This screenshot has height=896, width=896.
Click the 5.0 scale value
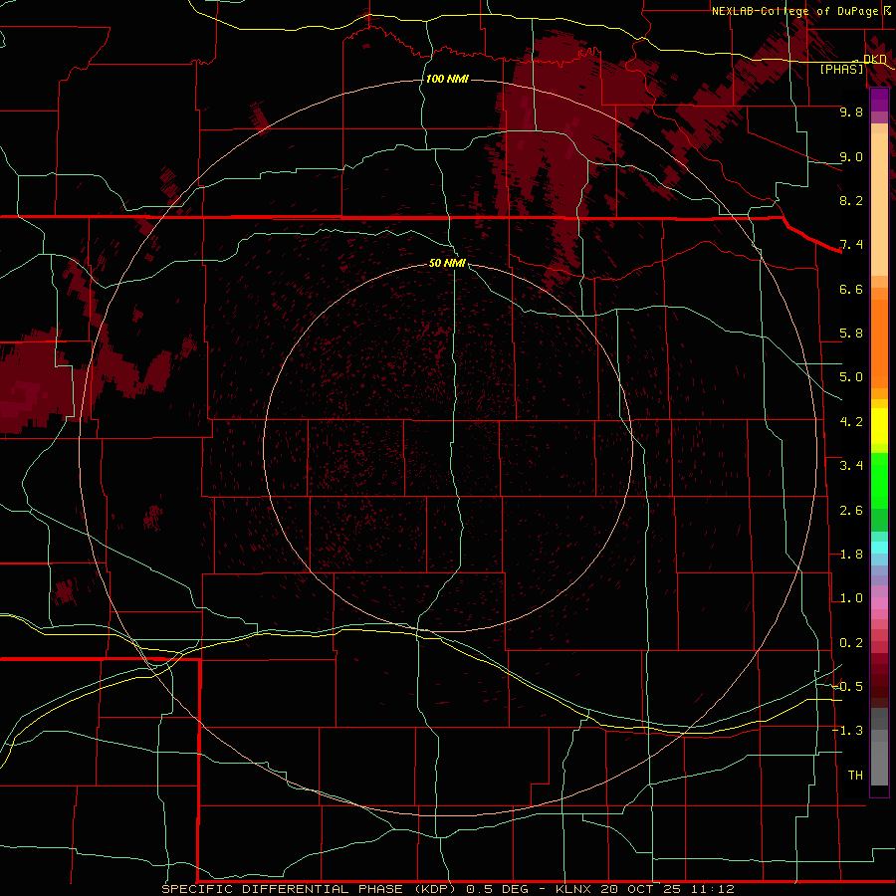[x=851, y=377]
